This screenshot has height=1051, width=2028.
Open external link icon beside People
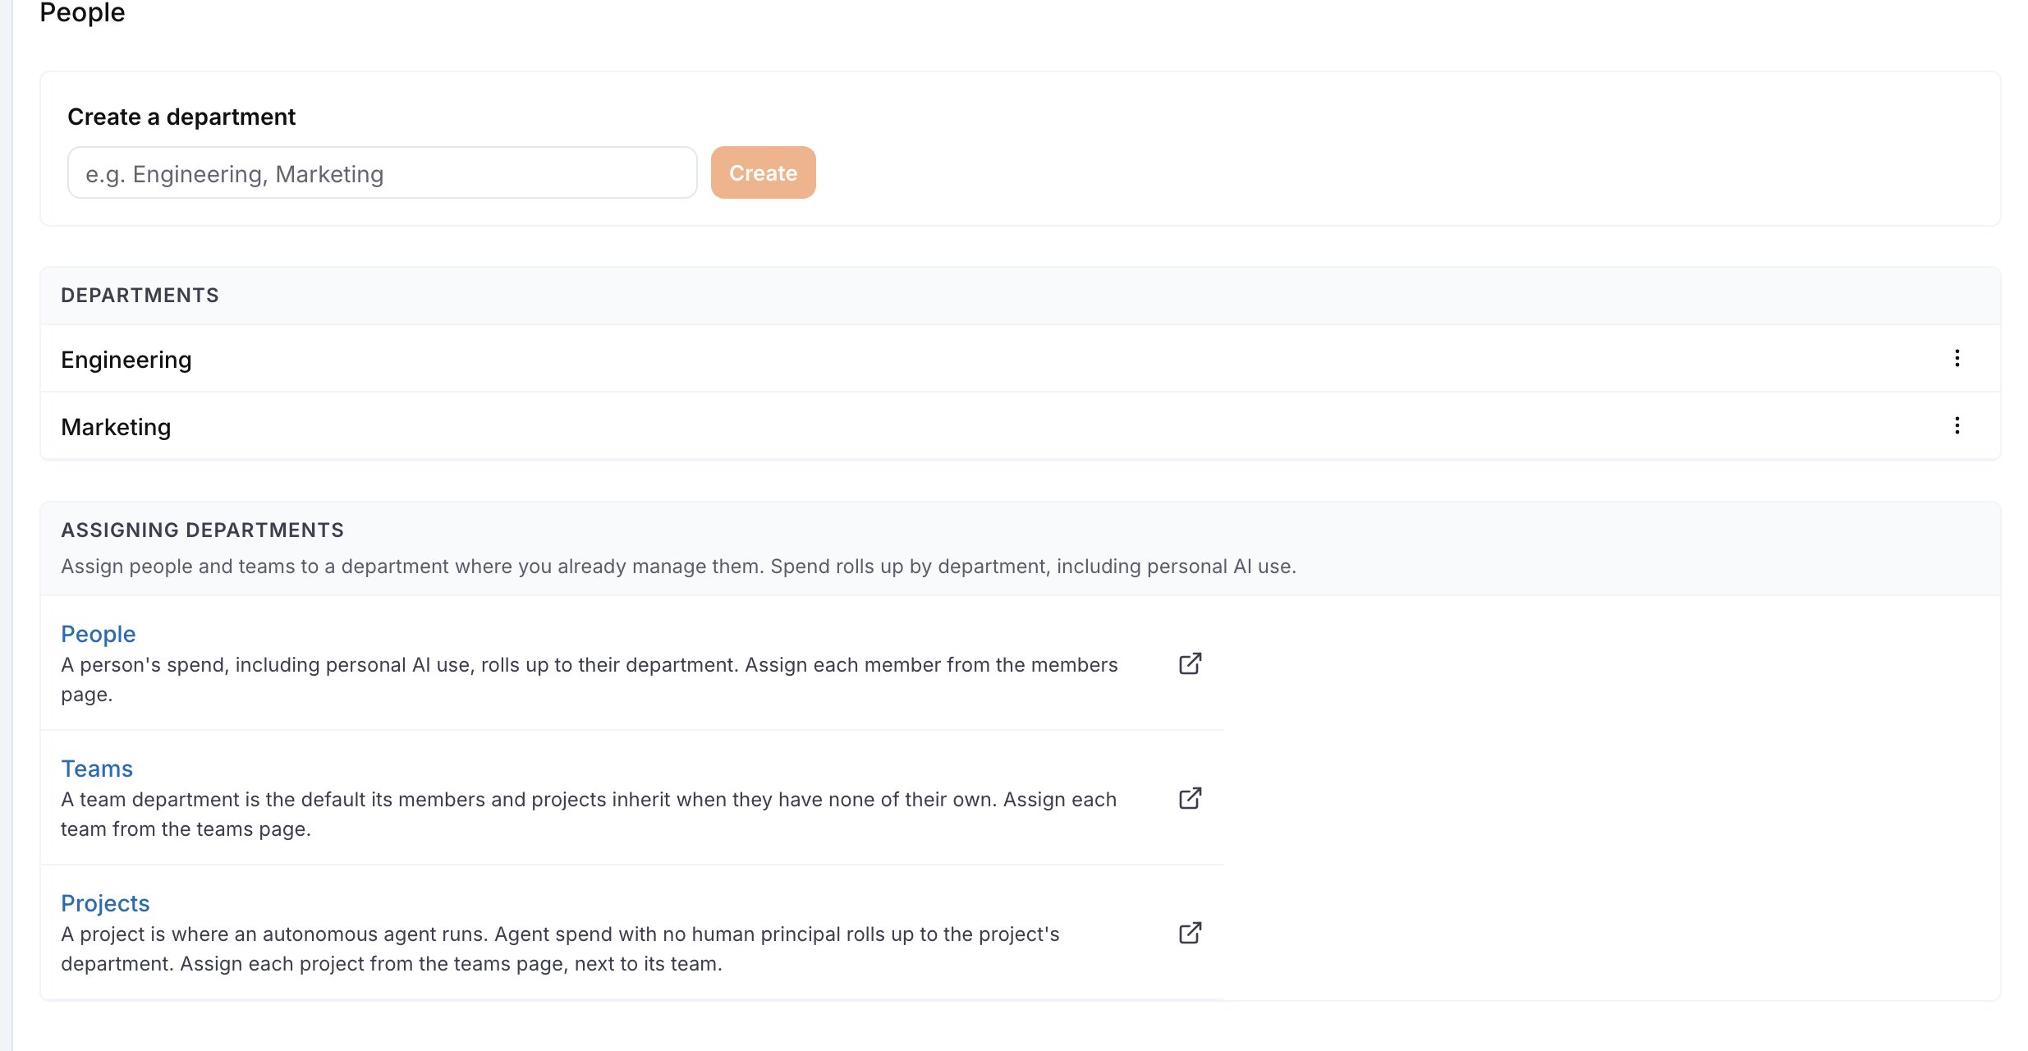click(x=1190, y=663)
